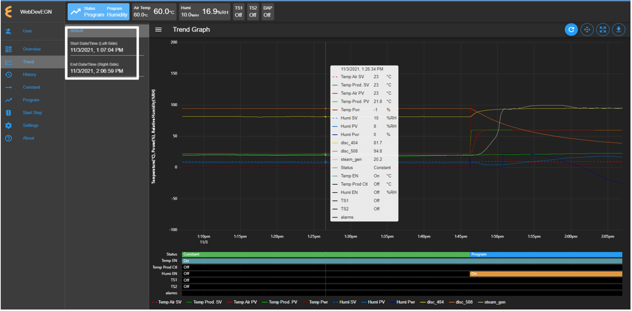The width and height of the screenshot is (632, 311).
Task: Click the Status Program Humidity tile
Action: point(98,11)
